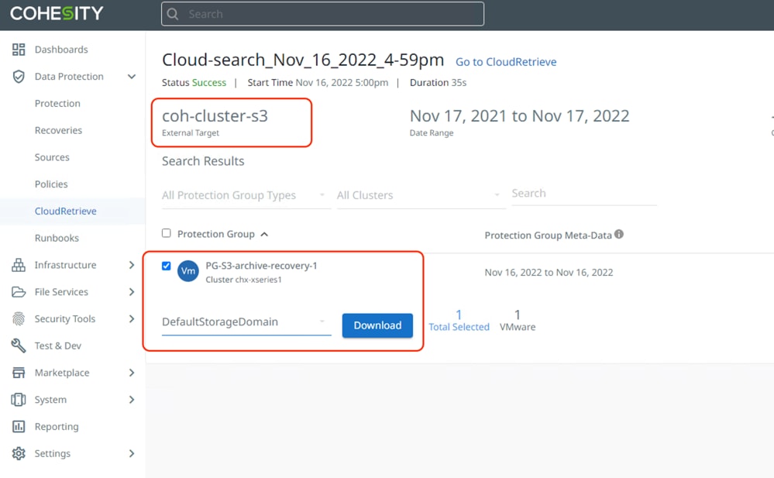Click the Search Results filter search field
Screen dimensions: 774x478
(x=584, y=194)
